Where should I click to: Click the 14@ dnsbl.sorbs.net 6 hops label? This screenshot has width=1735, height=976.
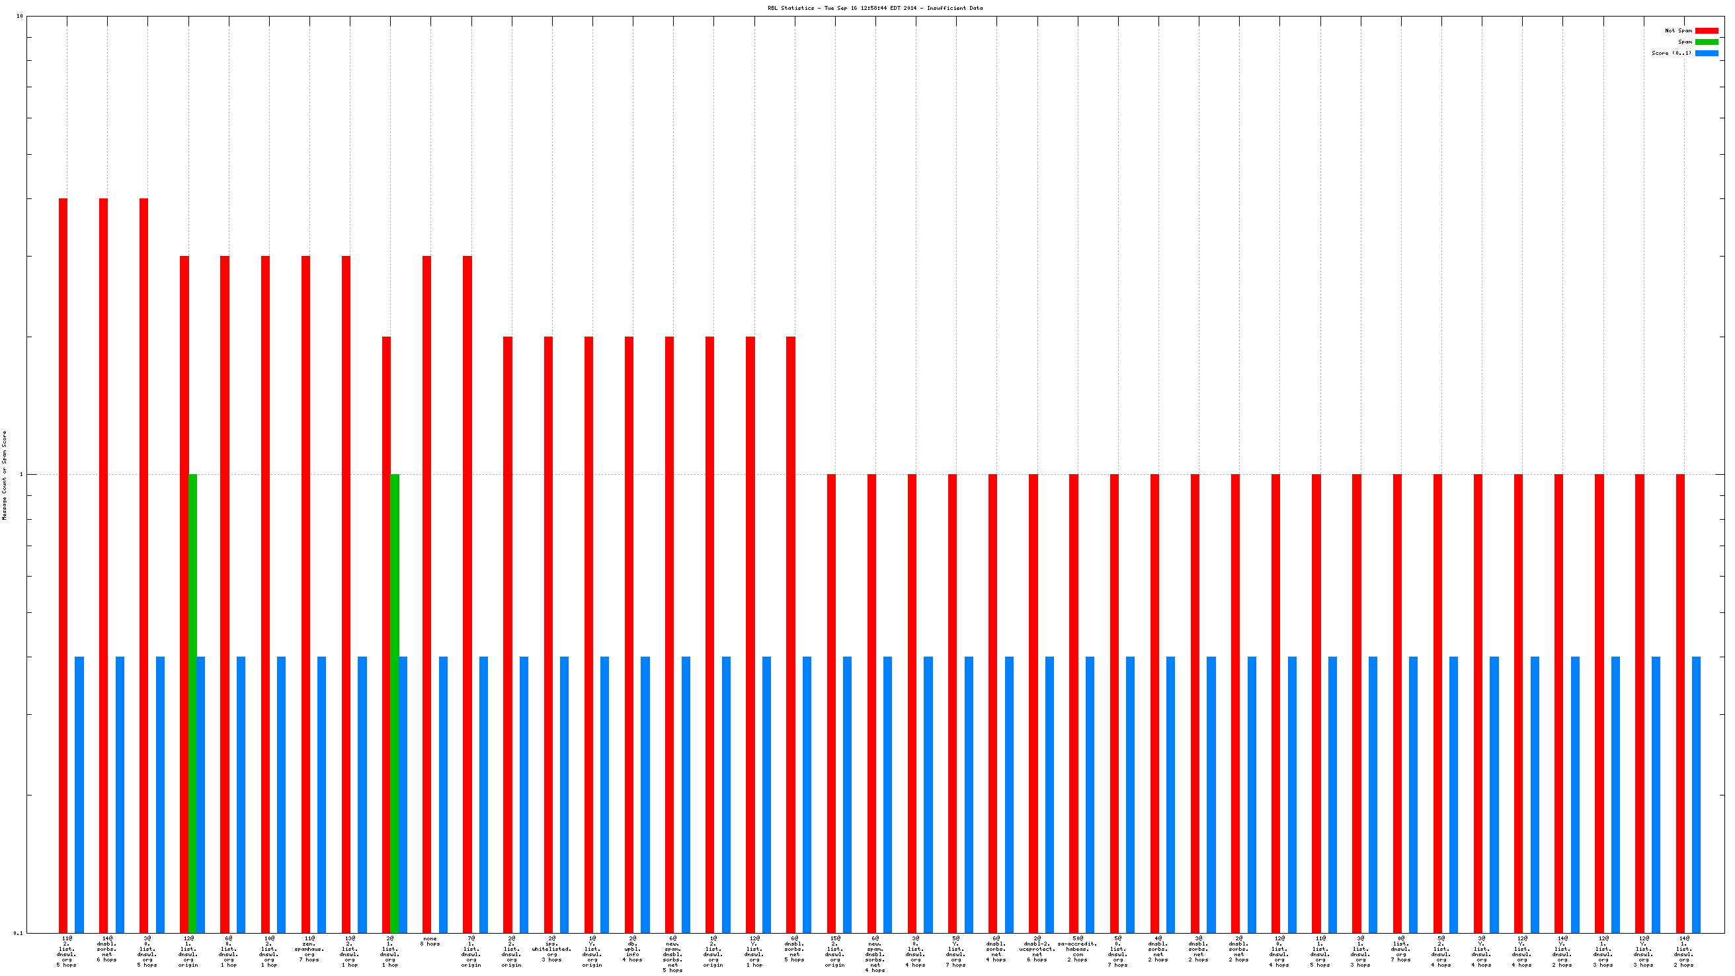pos(107,948)
